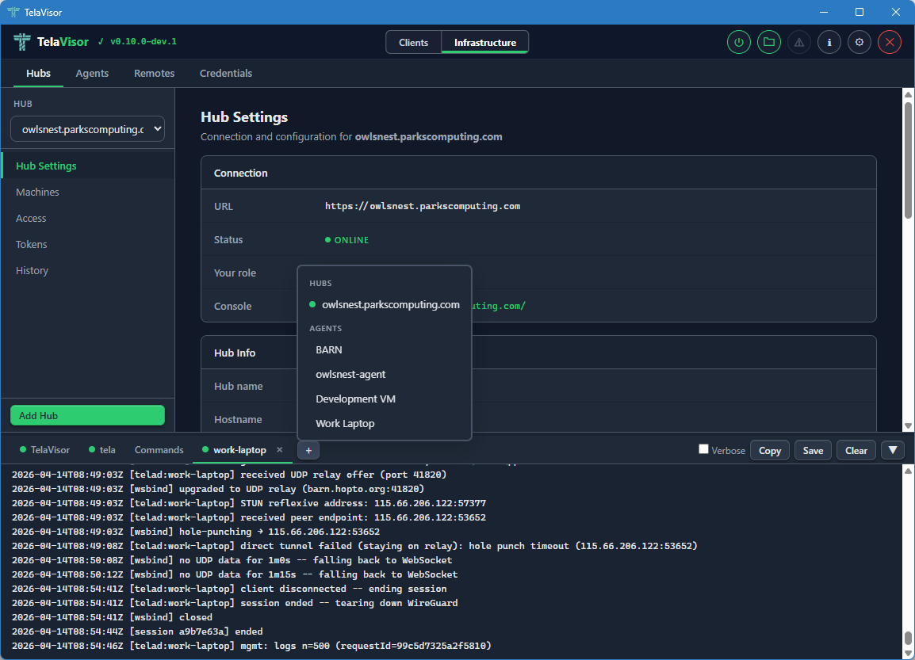Open app info using the info icon
This screenshot has width=915, height=660.
pos(829,42)
